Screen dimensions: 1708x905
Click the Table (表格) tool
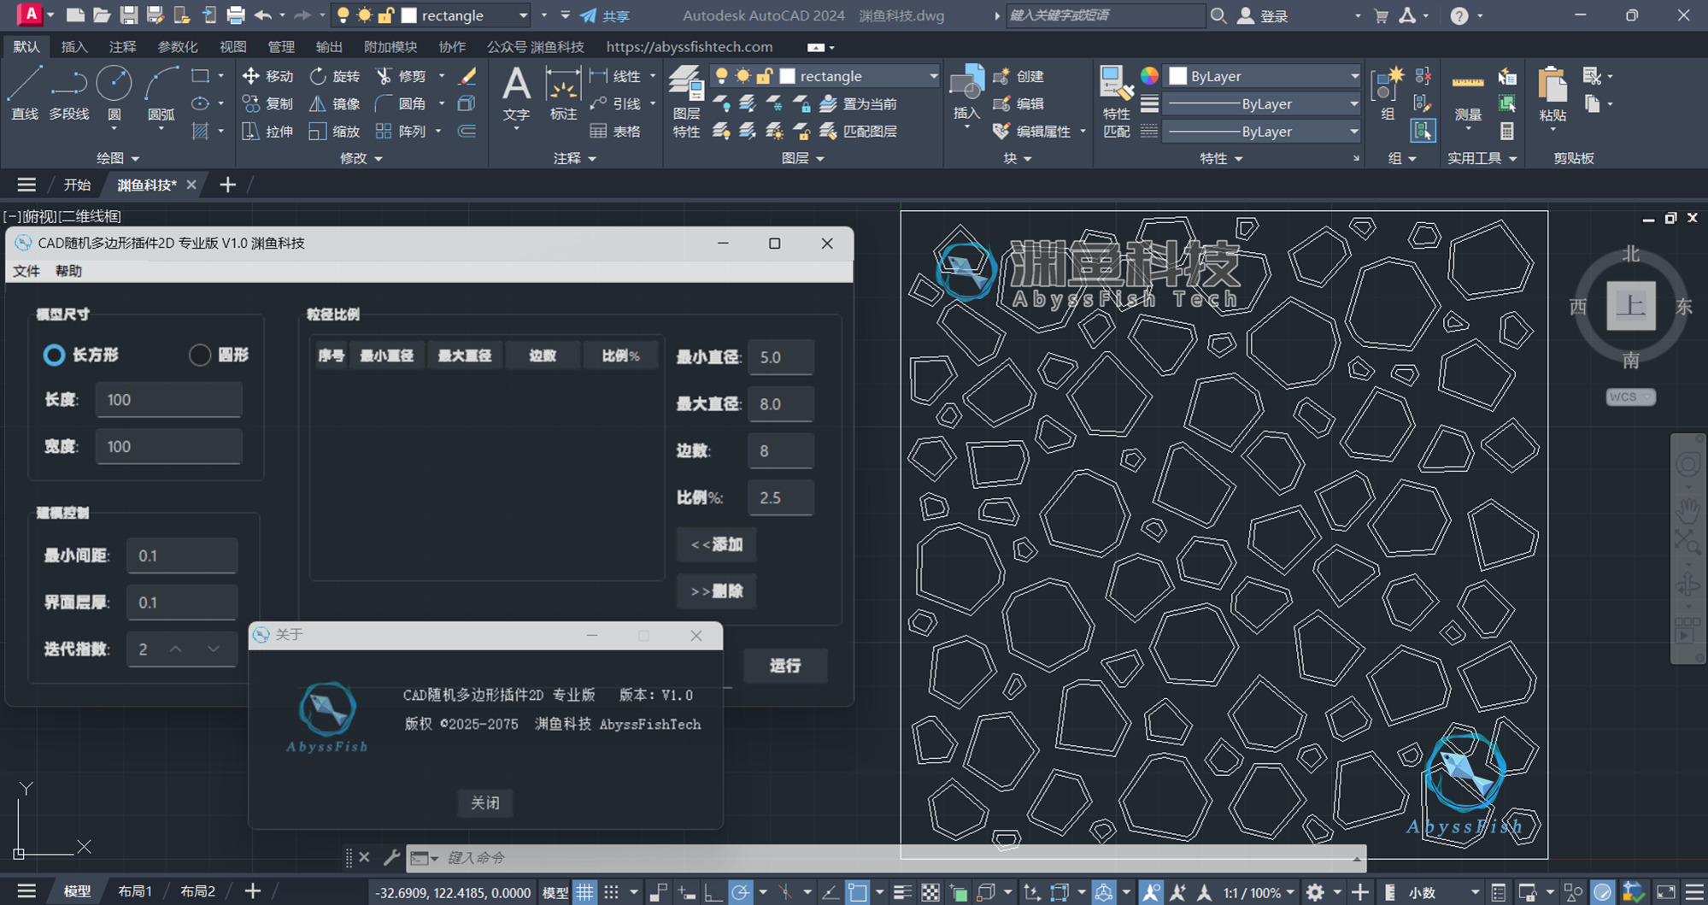click(615, 131)
